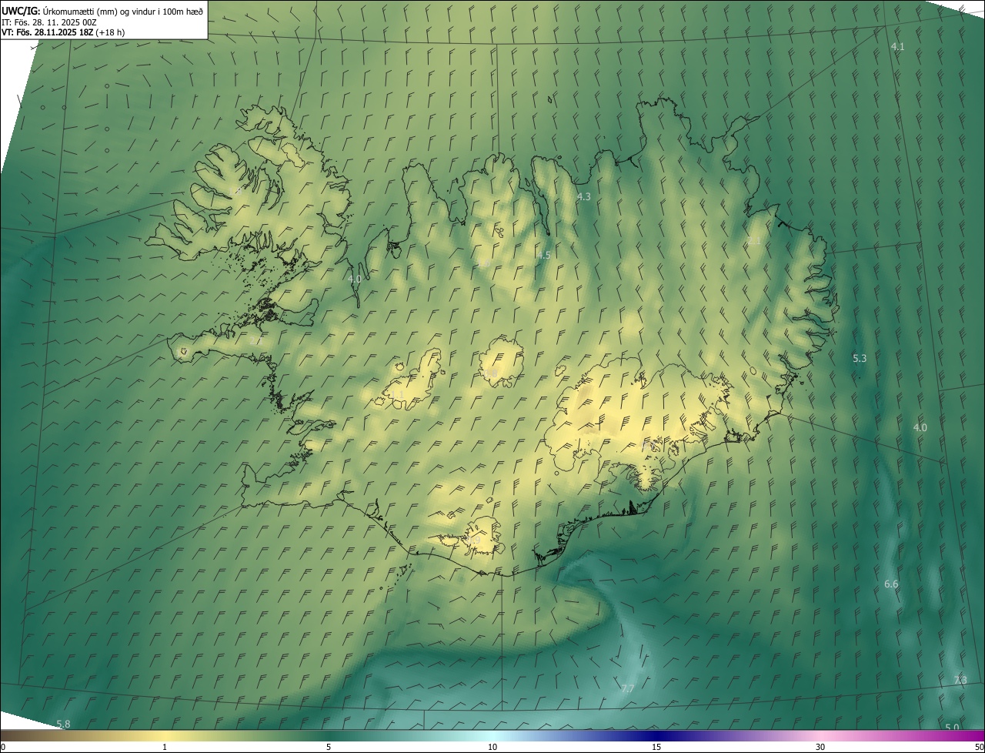985x753 pixels.
Task: Click the color scale label 15
Action: tap(656, 748)
